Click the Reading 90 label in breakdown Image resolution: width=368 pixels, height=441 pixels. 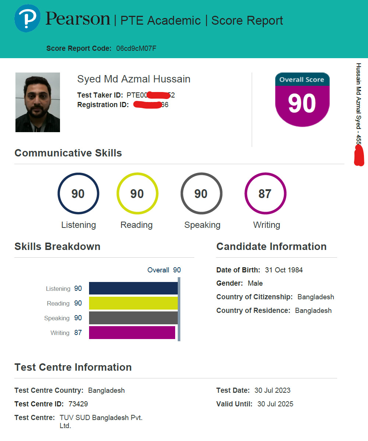coord(64,303)
